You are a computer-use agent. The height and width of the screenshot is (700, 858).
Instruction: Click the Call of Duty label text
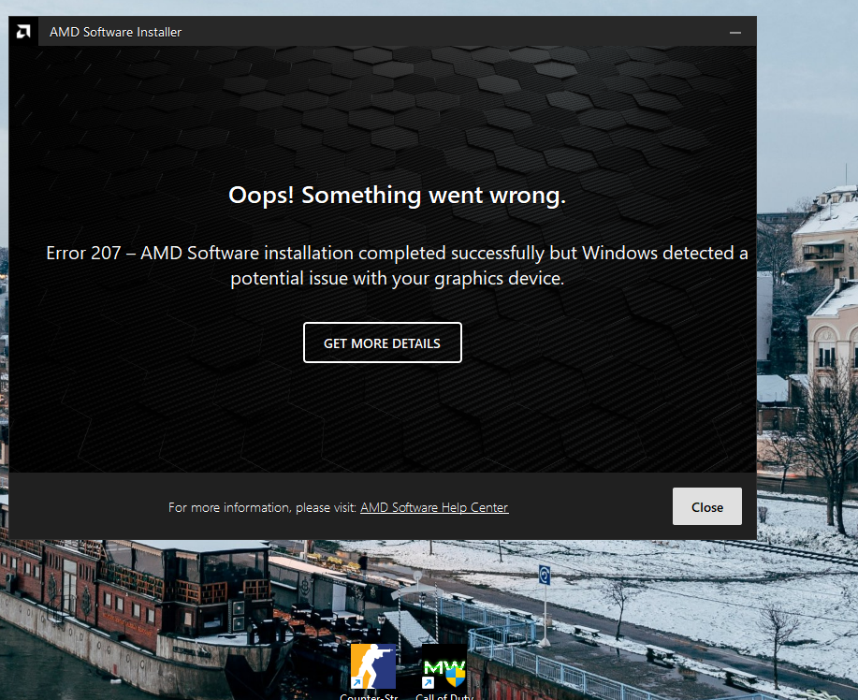tap(444, 696)
